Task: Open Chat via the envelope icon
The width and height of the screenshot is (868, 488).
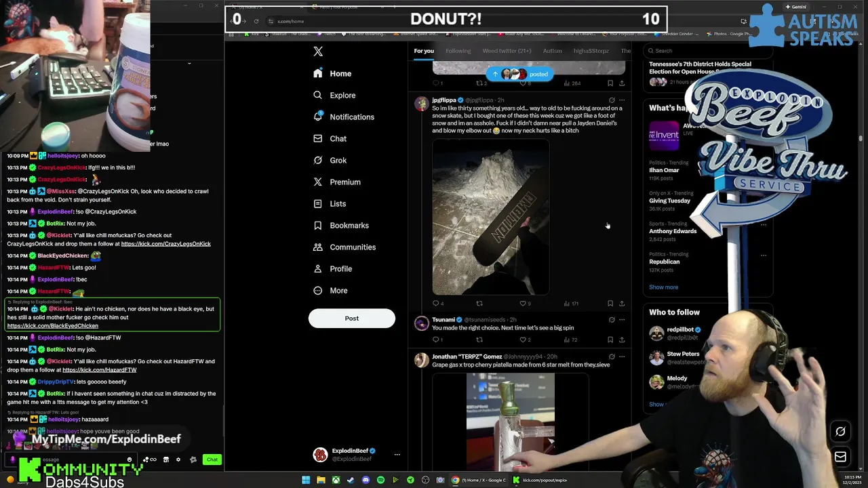Action: [317, 138]
